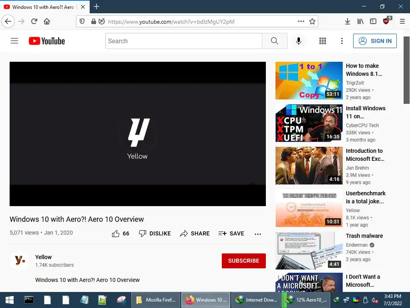Bookmark this page with the star icon
The width and height of the screenshot is (410, 308).
click(312, 21)
